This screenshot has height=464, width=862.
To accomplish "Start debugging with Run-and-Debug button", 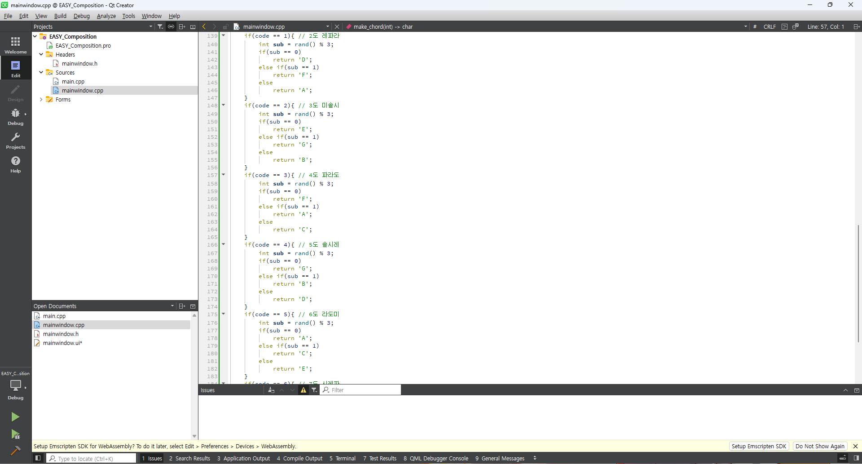I will point(15,434).
